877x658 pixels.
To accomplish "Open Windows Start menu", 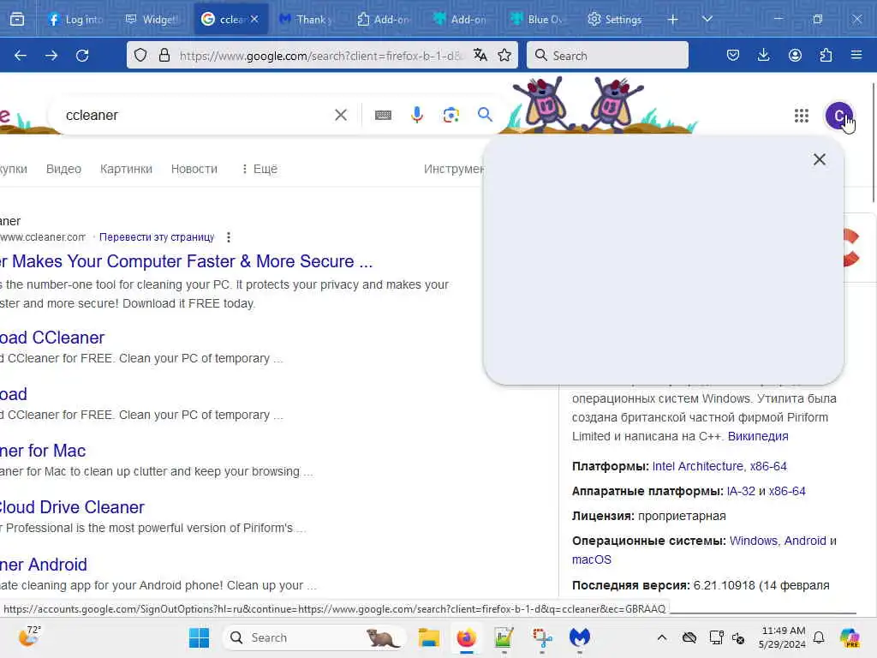I will pyautogui.click(x=199, y=637).
